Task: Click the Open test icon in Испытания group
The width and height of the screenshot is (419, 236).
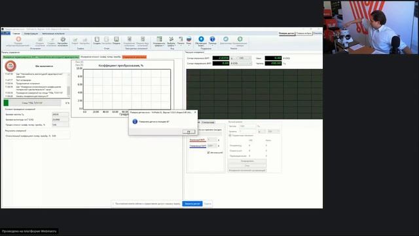Action: [40, 39]
